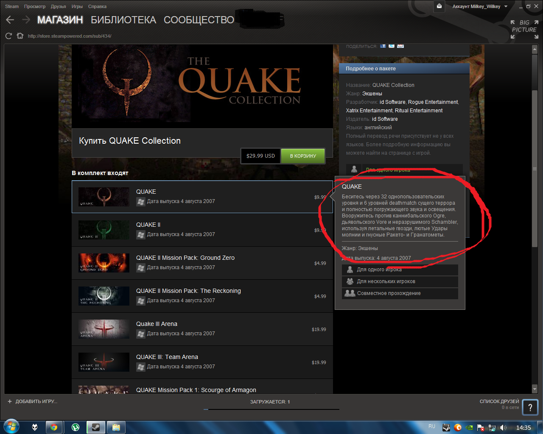Screen dimensions: 543x434
Task: Click QUAKE Mission Pack 1: Scourge of Armagon
Action: click(x=196, y=390)
